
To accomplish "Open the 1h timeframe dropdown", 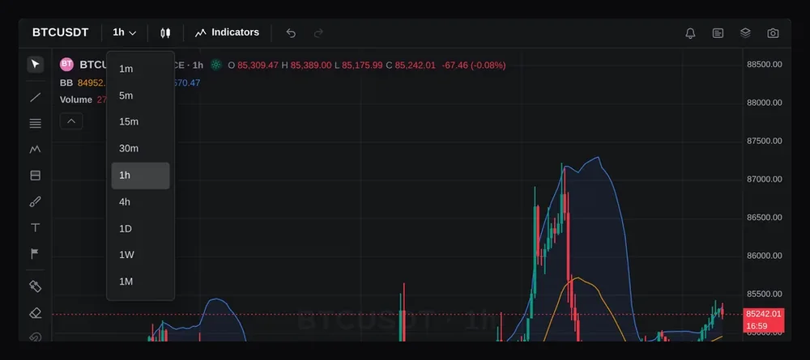I will (125, 32).
